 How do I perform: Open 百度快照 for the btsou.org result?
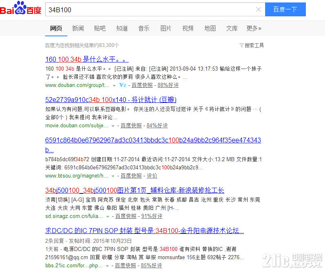(x=131, y=176)
